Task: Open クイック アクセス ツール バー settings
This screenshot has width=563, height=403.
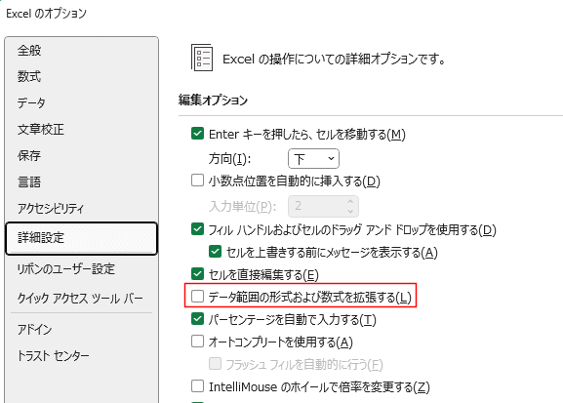Action: pos(81,298)
